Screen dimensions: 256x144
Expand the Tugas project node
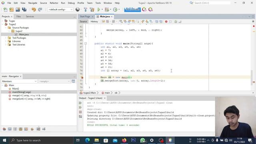tap(3, 21)
